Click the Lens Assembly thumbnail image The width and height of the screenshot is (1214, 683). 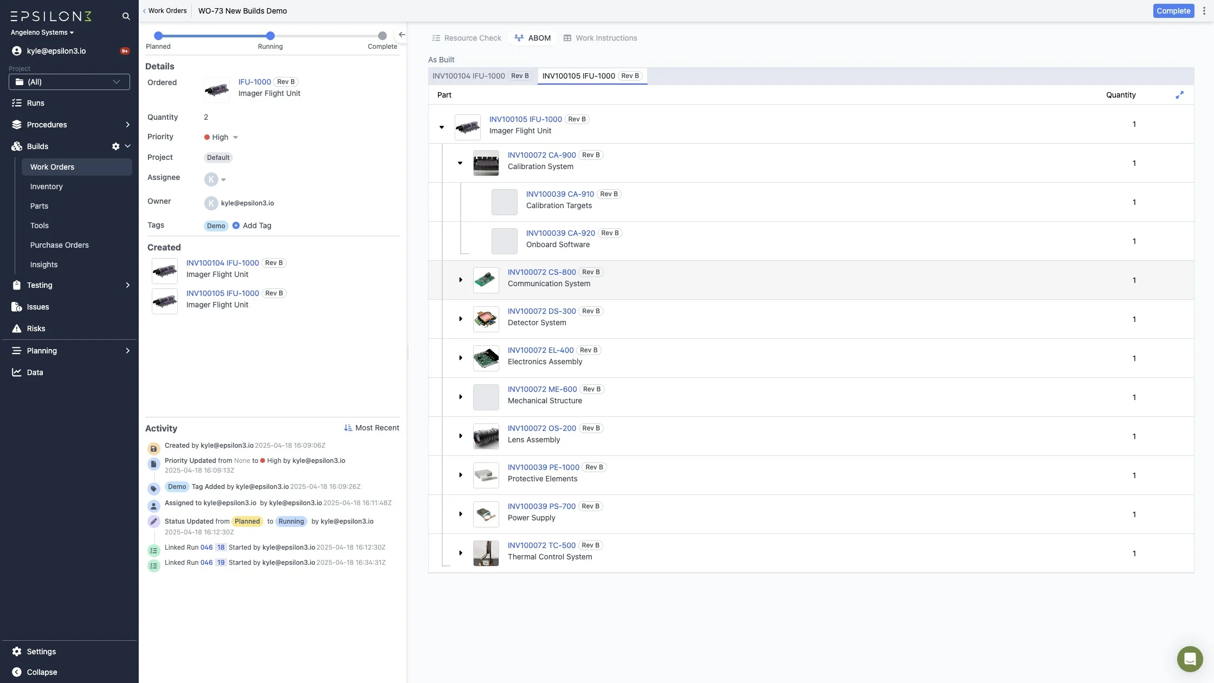pos(486,436)
